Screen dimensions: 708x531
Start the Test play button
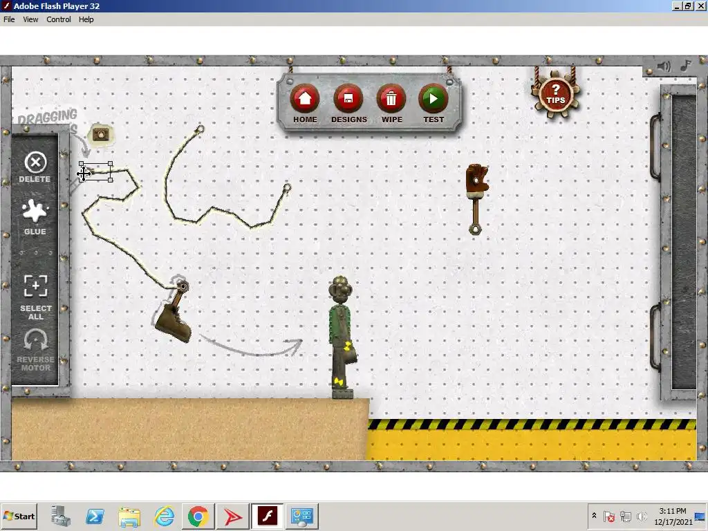[x=433, y=98]
